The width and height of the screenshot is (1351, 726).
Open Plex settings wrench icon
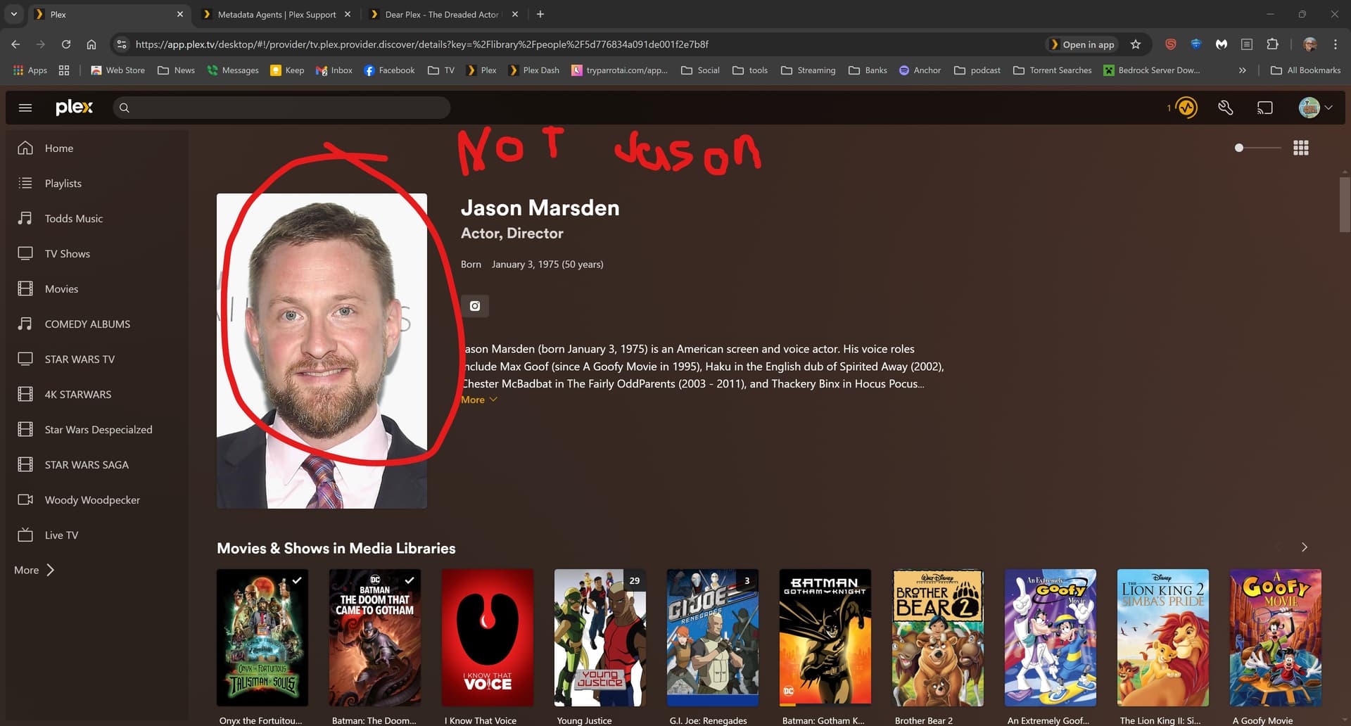pos(1225,108)
